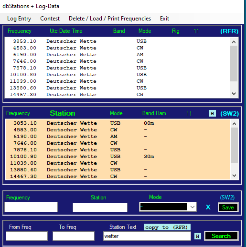The image size is (246, 247).
Task: Open the Mode dropdown list
Action: click(x=193, y=207)
